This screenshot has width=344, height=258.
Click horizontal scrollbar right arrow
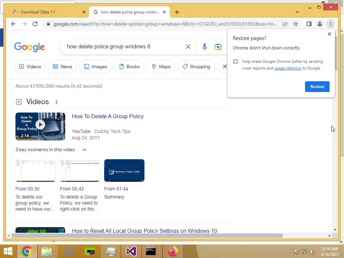tap(329, 235)
